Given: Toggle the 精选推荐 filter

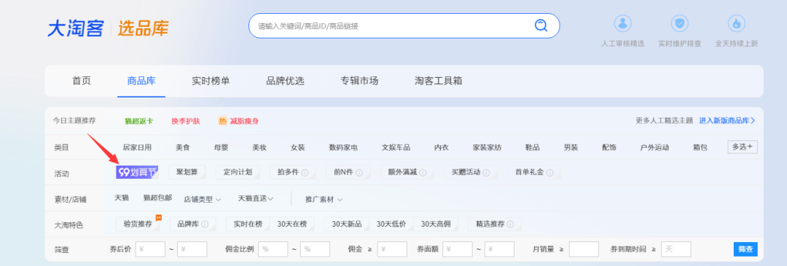Looking at the screenshot, I should coord(494,224).
